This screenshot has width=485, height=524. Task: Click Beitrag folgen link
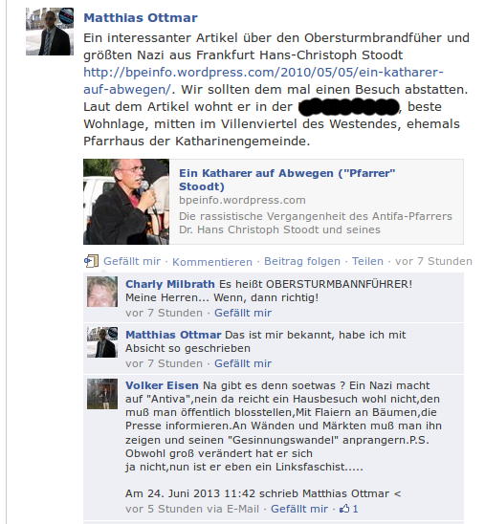tap(302, 261)
